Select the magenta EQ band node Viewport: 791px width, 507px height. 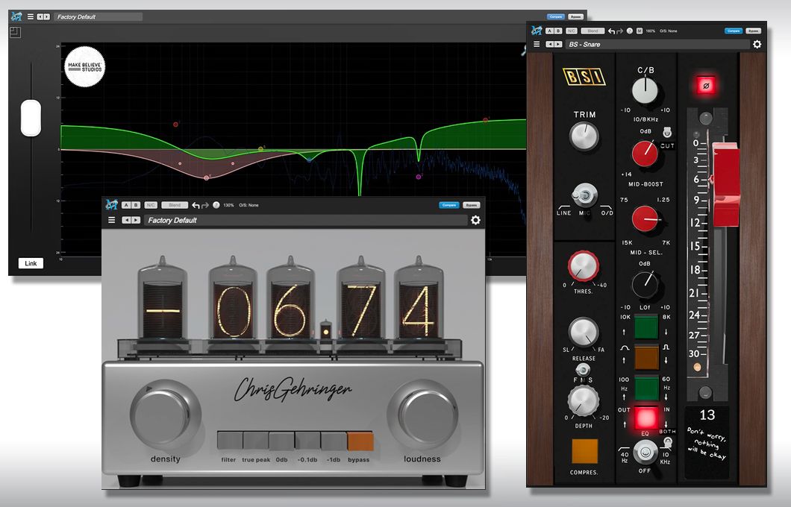pyautogui.click(x=418, y=177)
